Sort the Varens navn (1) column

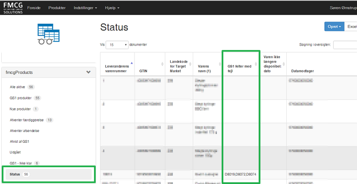pos(219,64)
